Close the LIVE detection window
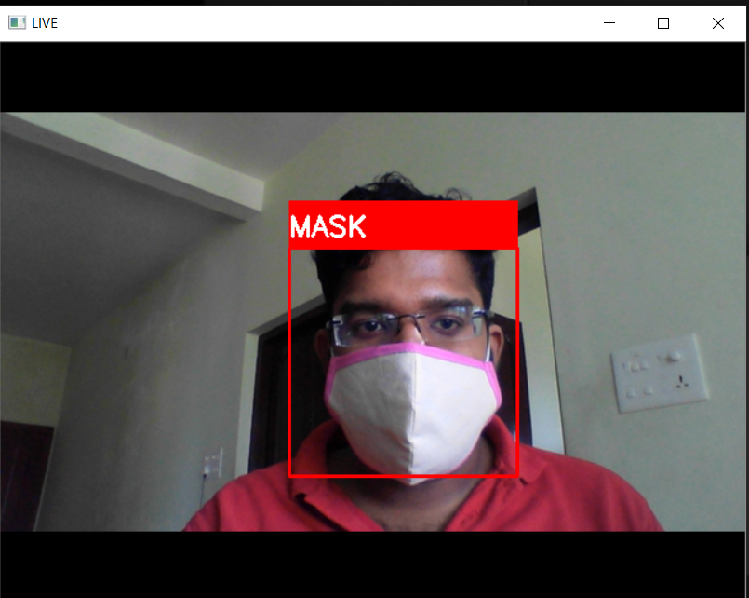Image resolution: width=749 pixels, height=598 pixels. click(x=717, y=22)
